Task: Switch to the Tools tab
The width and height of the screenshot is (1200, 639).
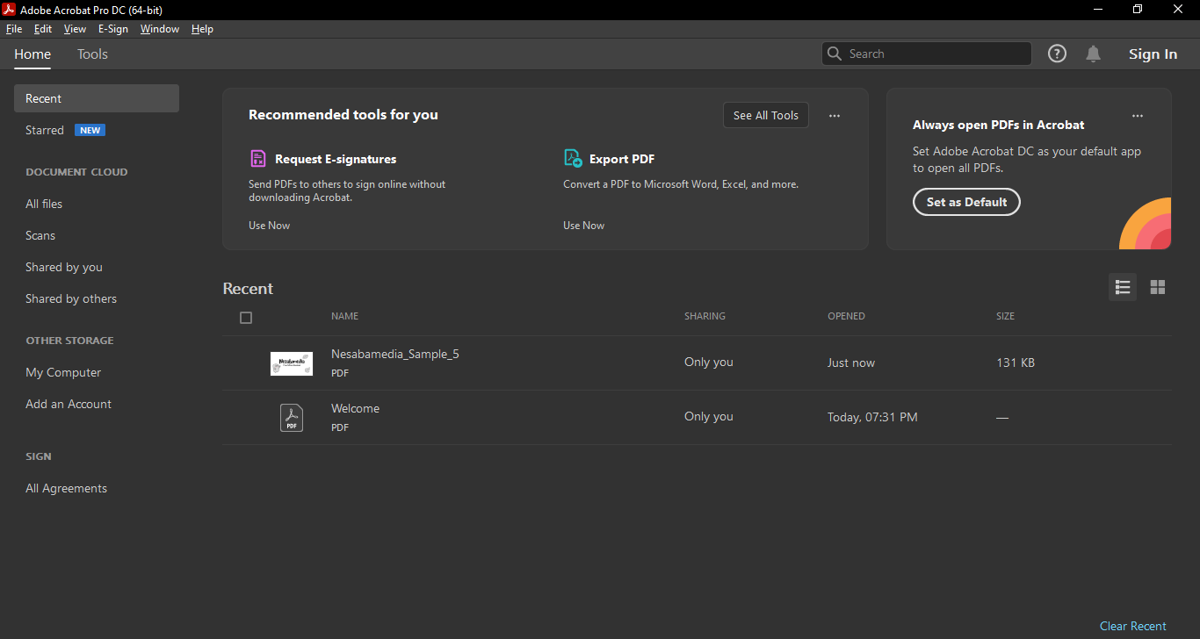Action: (x=92, y=54)
